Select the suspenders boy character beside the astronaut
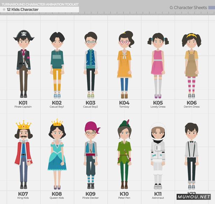Viewport: 215px width, 204px height. (x=191, y=156)
